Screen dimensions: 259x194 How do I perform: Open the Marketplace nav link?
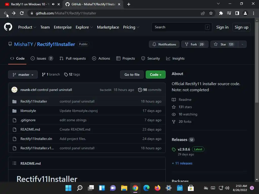(x=108, y=27)
